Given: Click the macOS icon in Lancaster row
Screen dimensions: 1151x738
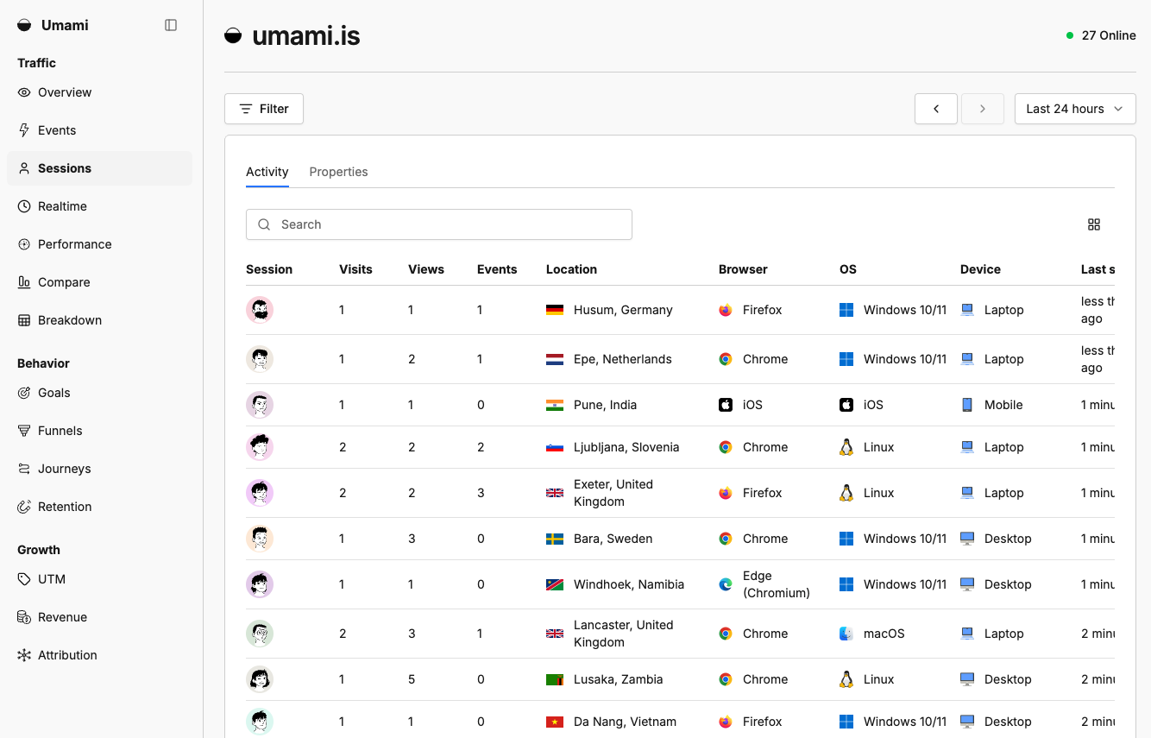Looking at the screenshot, I should point(846,634).
